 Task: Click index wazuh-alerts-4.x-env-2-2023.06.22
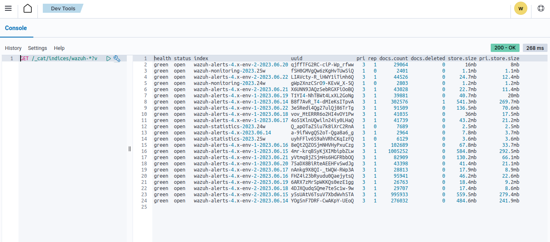pyautogui.click(x=241, y=77)
